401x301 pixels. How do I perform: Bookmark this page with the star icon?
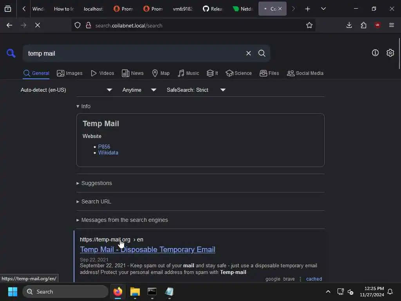309,25
